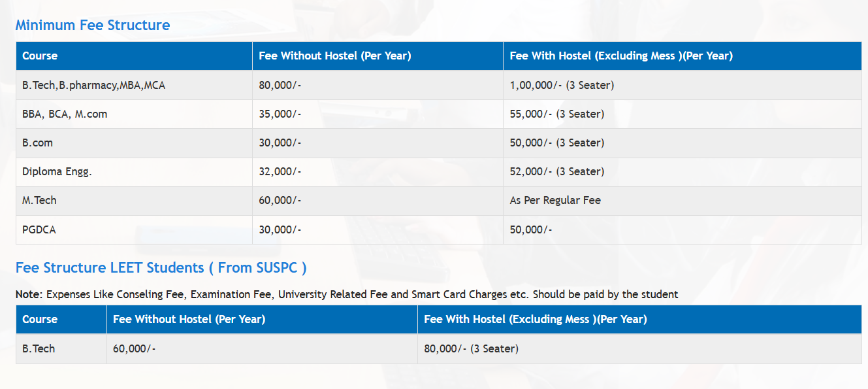Click the 1,00,000/- (3 Seater) hostel fee
The image size is (868, 389).
tap(562, 85)
